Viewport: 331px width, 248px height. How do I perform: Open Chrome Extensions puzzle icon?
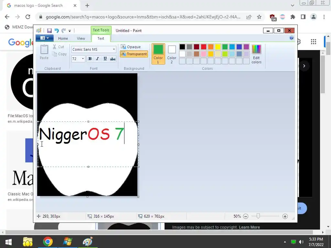(293, 17)
